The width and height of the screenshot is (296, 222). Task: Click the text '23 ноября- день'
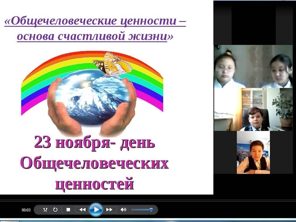coord(95,143)
